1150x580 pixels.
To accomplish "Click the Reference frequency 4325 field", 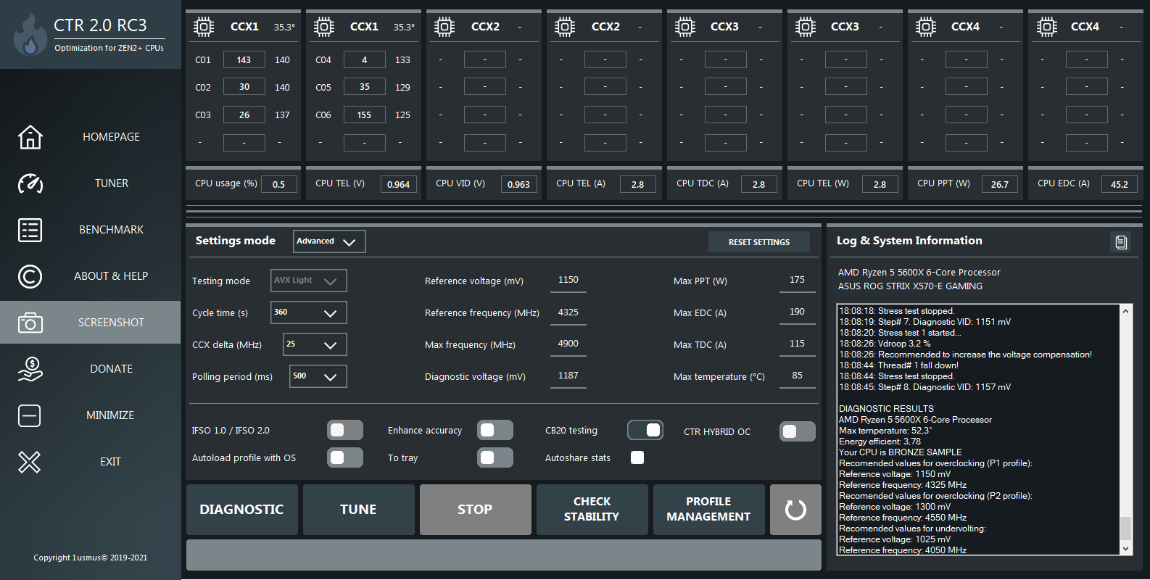I will 568,312.
